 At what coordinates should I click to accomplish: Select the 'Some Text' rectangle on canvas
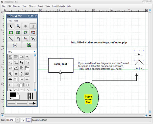tap(61, 65)
